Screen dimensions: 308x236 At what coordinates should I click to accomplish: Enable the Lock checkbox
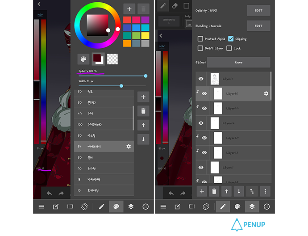pos(229,48)
